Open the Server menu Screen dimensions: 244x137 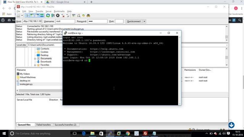48,11
